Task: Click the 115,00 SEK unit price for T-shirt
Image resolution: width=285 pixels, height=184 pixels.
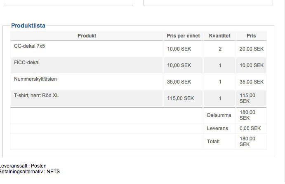Action: coord(180,98)
